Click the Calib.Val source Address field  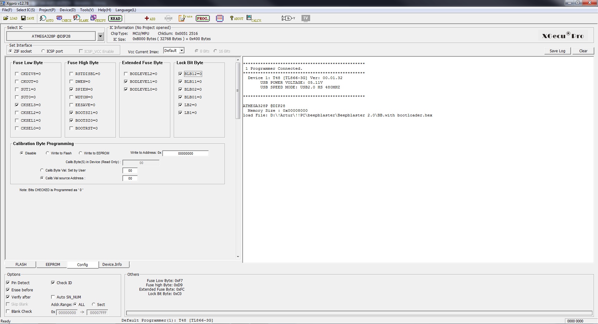click(130, 178)
